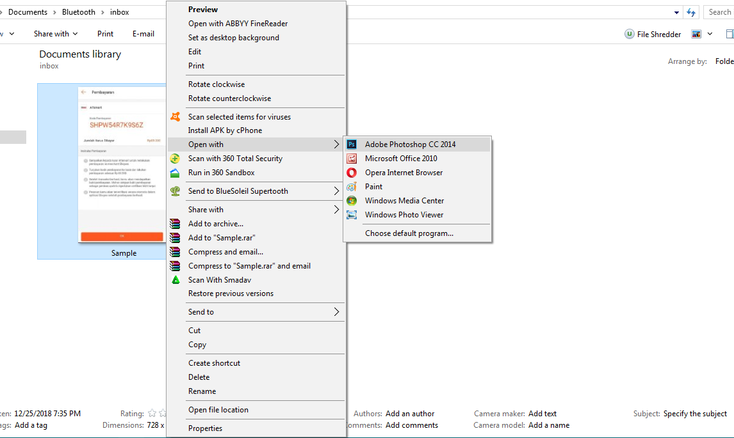
Task: Click the Windows Media Center icon
Action: click(x=352, y=201)
